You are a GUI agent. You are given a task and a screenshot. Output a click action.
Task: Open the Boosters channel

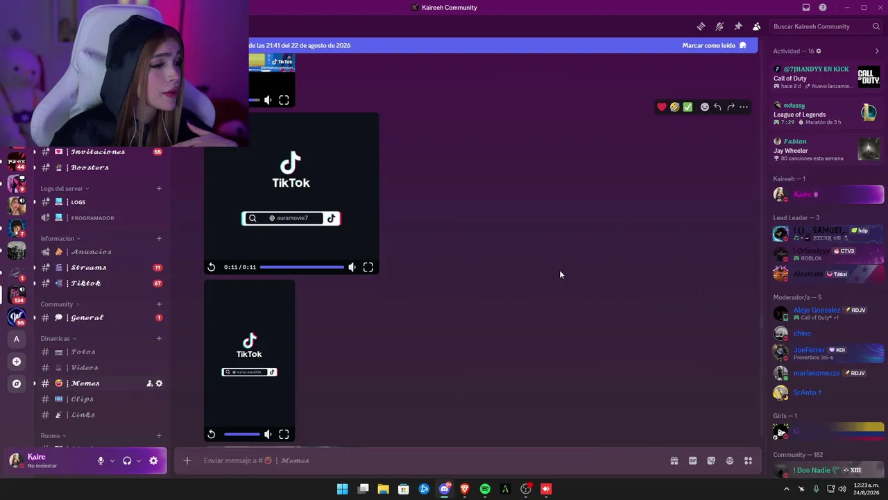pos(102,167)
